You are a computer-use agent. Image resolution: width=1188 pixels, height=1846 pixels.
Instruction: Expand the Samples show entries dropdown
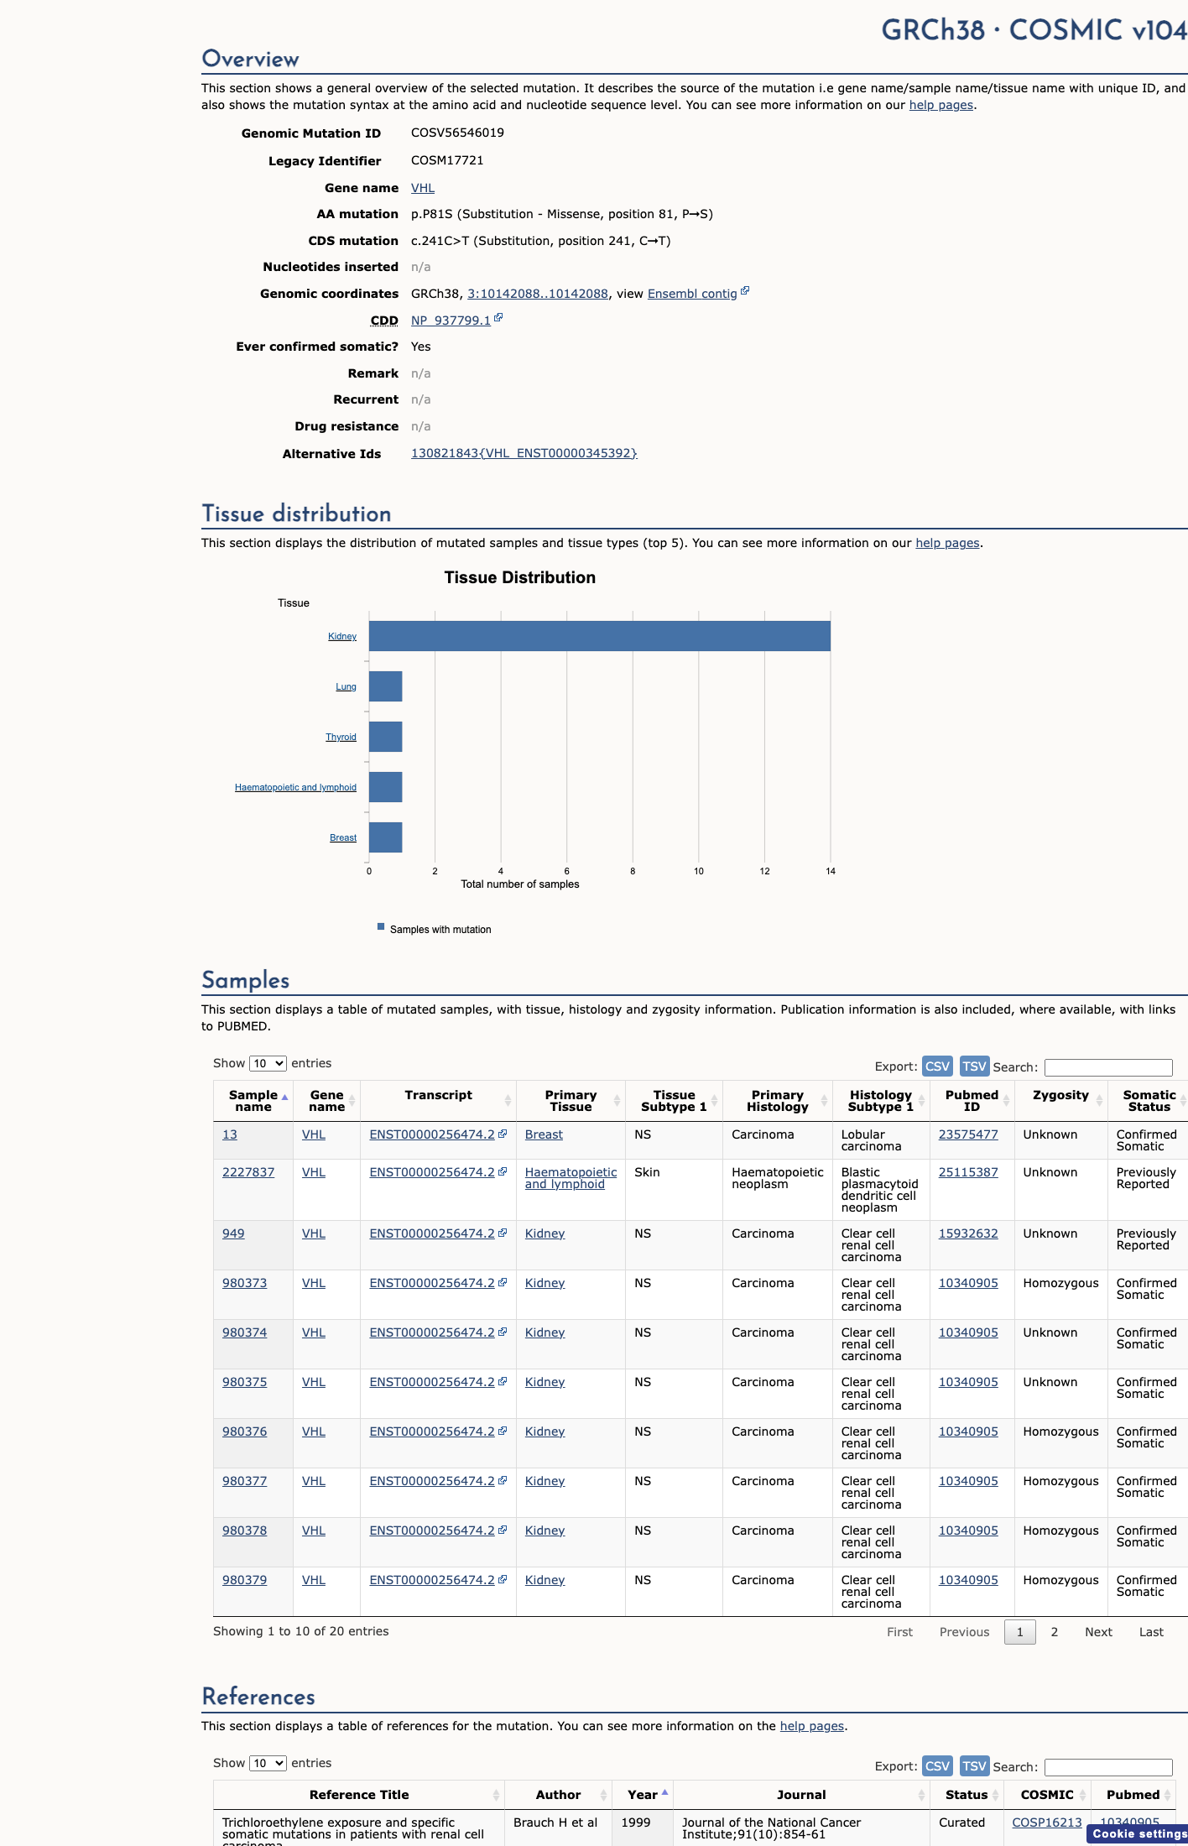click(268, 1064)
